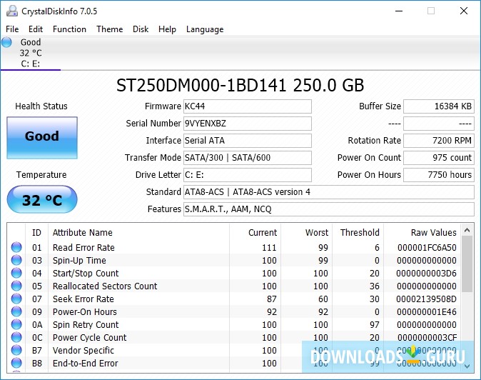The height and width of the screenshot is (380, 481).
Task: Click the Raw Values column header
Action: click(x=433, y=232)
